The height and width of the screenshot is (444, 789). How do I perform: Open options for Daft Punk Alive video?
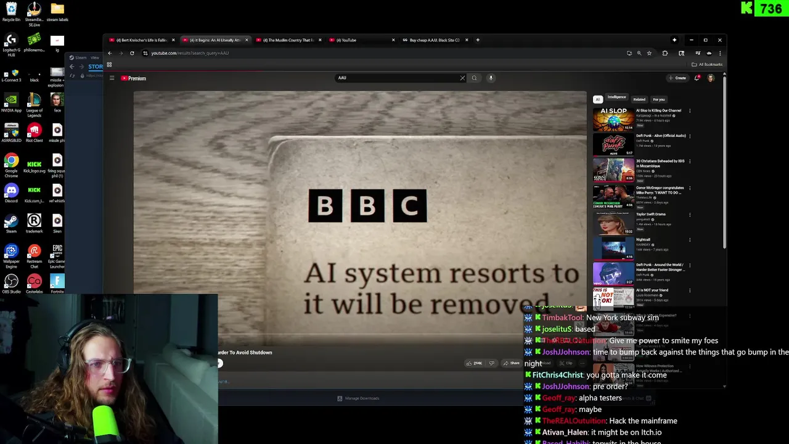pyautogui.click(x=690, y=136)
